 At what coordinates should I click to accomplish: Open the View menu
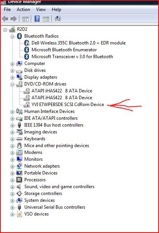(41, 10)
